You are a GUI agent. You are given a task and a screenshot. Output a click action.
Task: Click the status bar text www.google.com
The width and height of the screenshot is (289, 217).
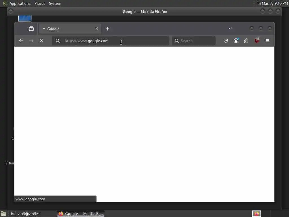(x=30, y=199)
